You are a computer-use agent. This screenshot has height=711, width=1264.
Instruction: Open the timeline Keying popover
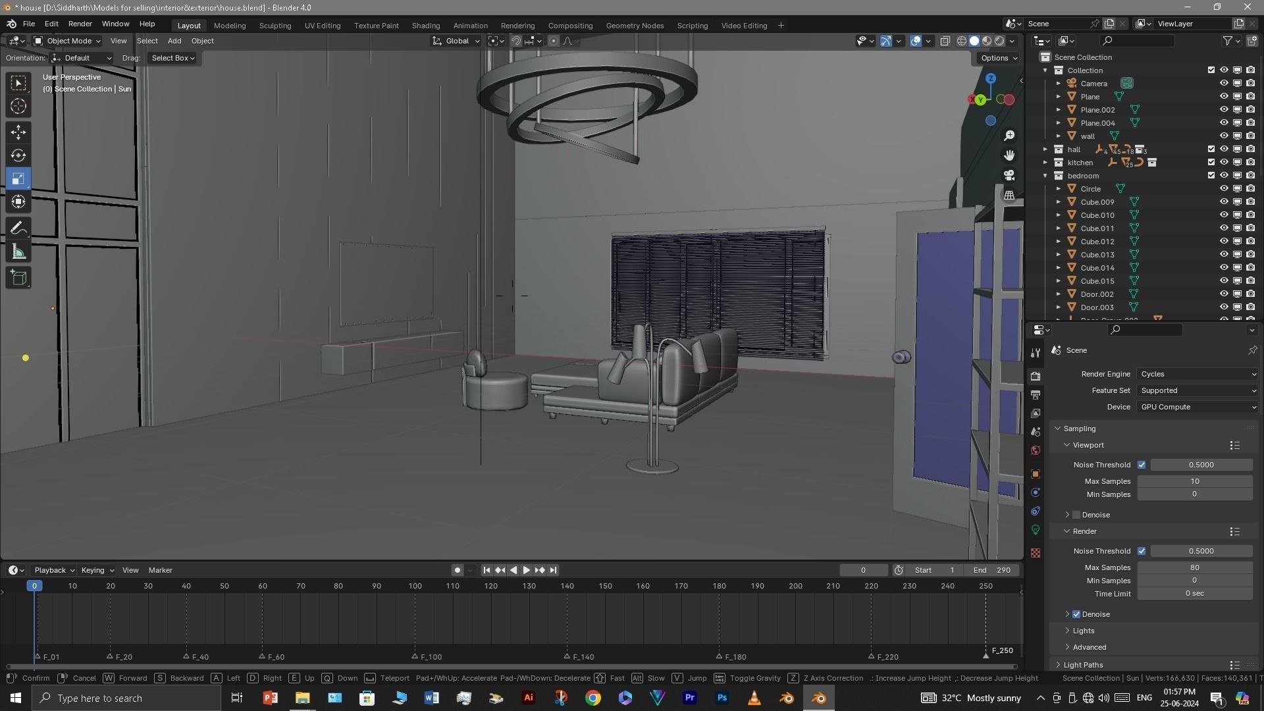click(x=97, y=570)
